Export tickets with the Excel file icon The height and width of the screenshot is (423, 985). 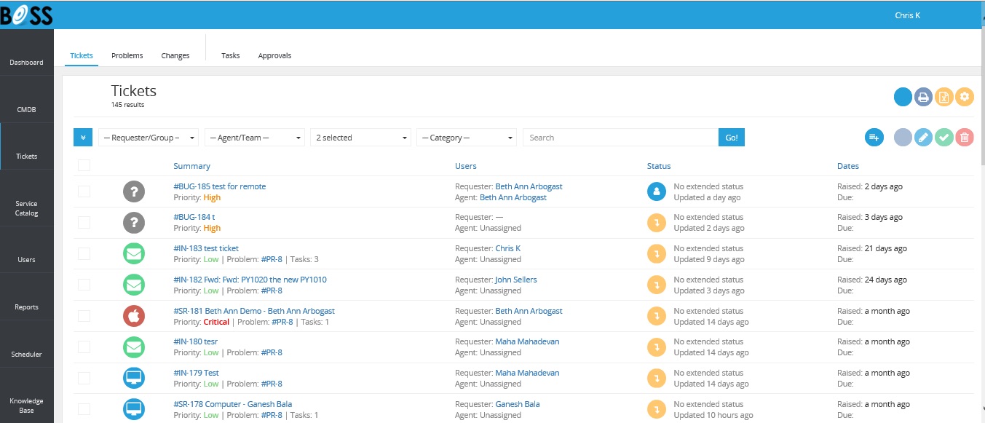(944, 97)
